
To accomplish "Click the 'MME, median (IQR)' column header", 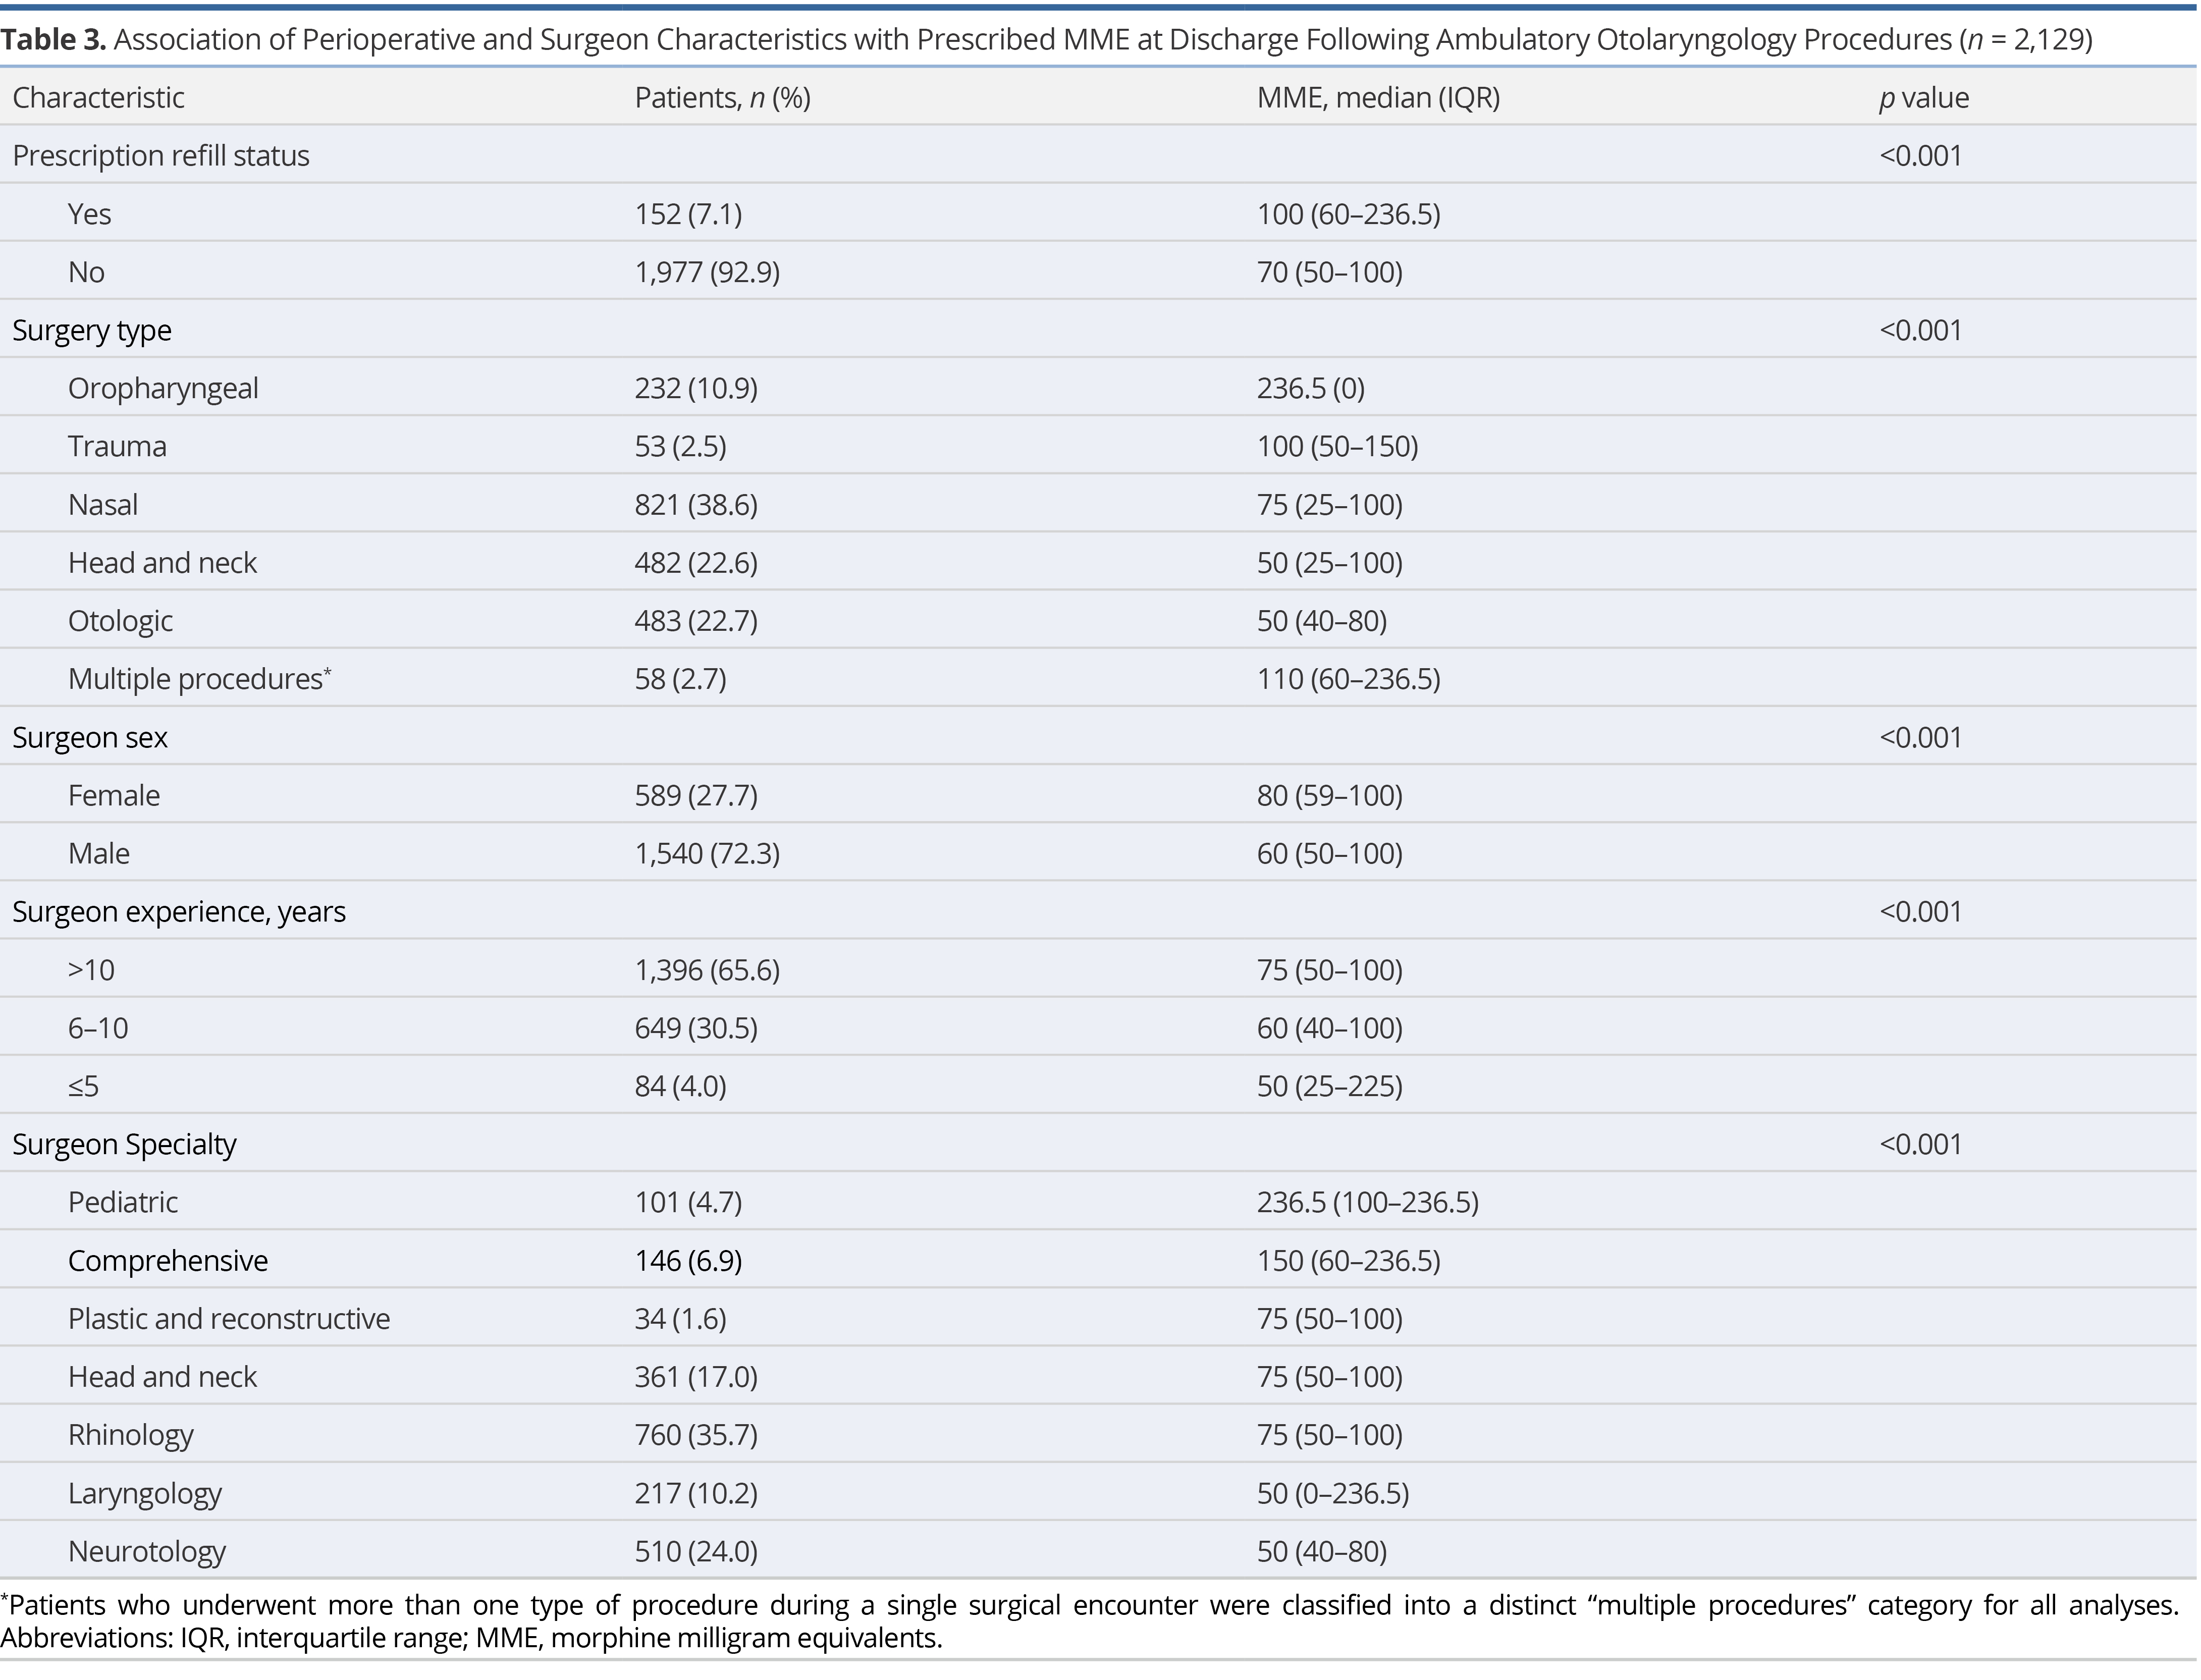I will [x=1378, y=98].
